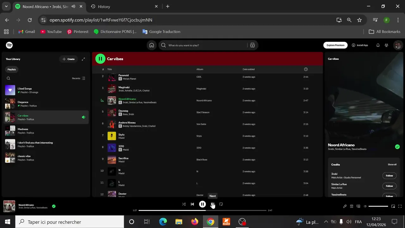Pause Car vibes with green header button

point(100,59)
